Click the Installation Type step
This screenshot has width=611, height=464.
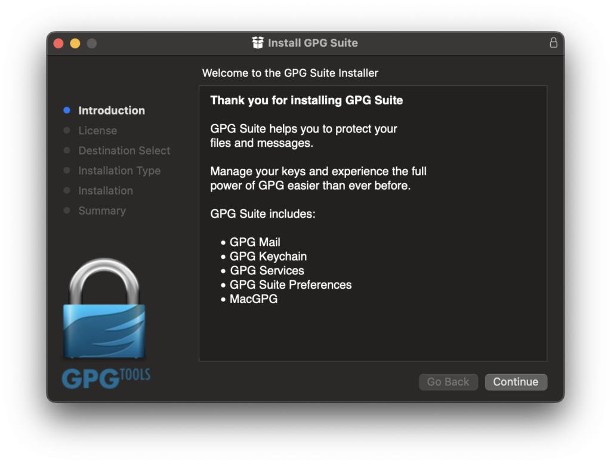[x=119, y=171]
